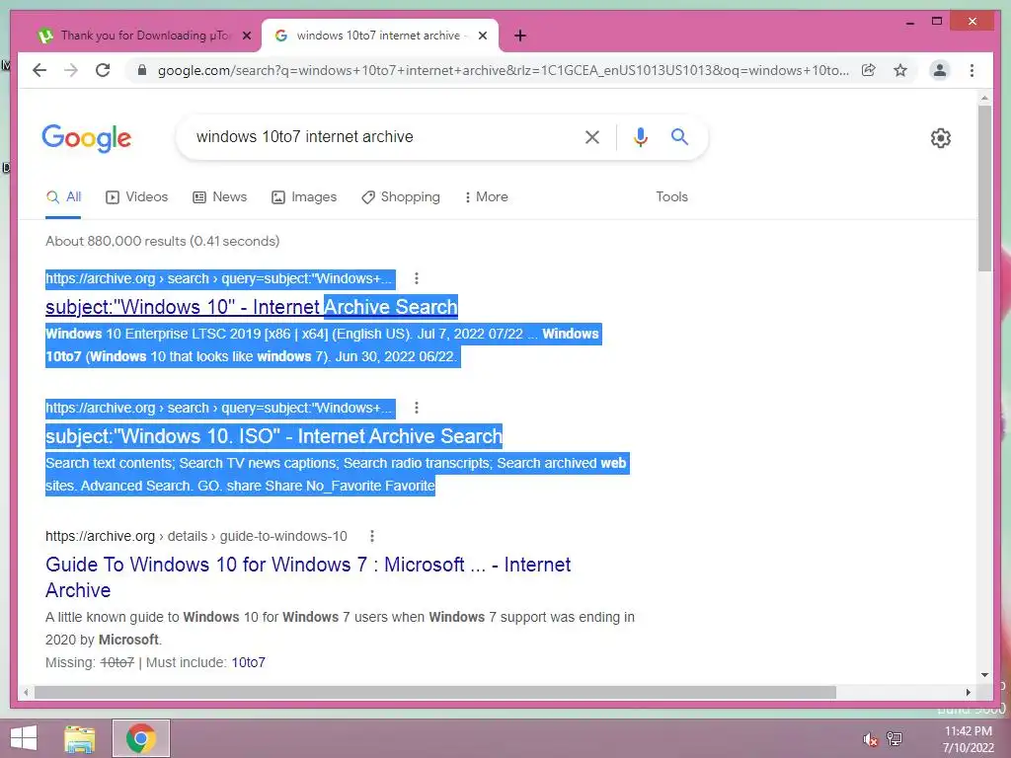Image resolution: width=1011 pixels, height=758 pixels.
Task: Click the guide-to-windows-10 archive.org URL breadcrumb
Action: coord(196,536)
